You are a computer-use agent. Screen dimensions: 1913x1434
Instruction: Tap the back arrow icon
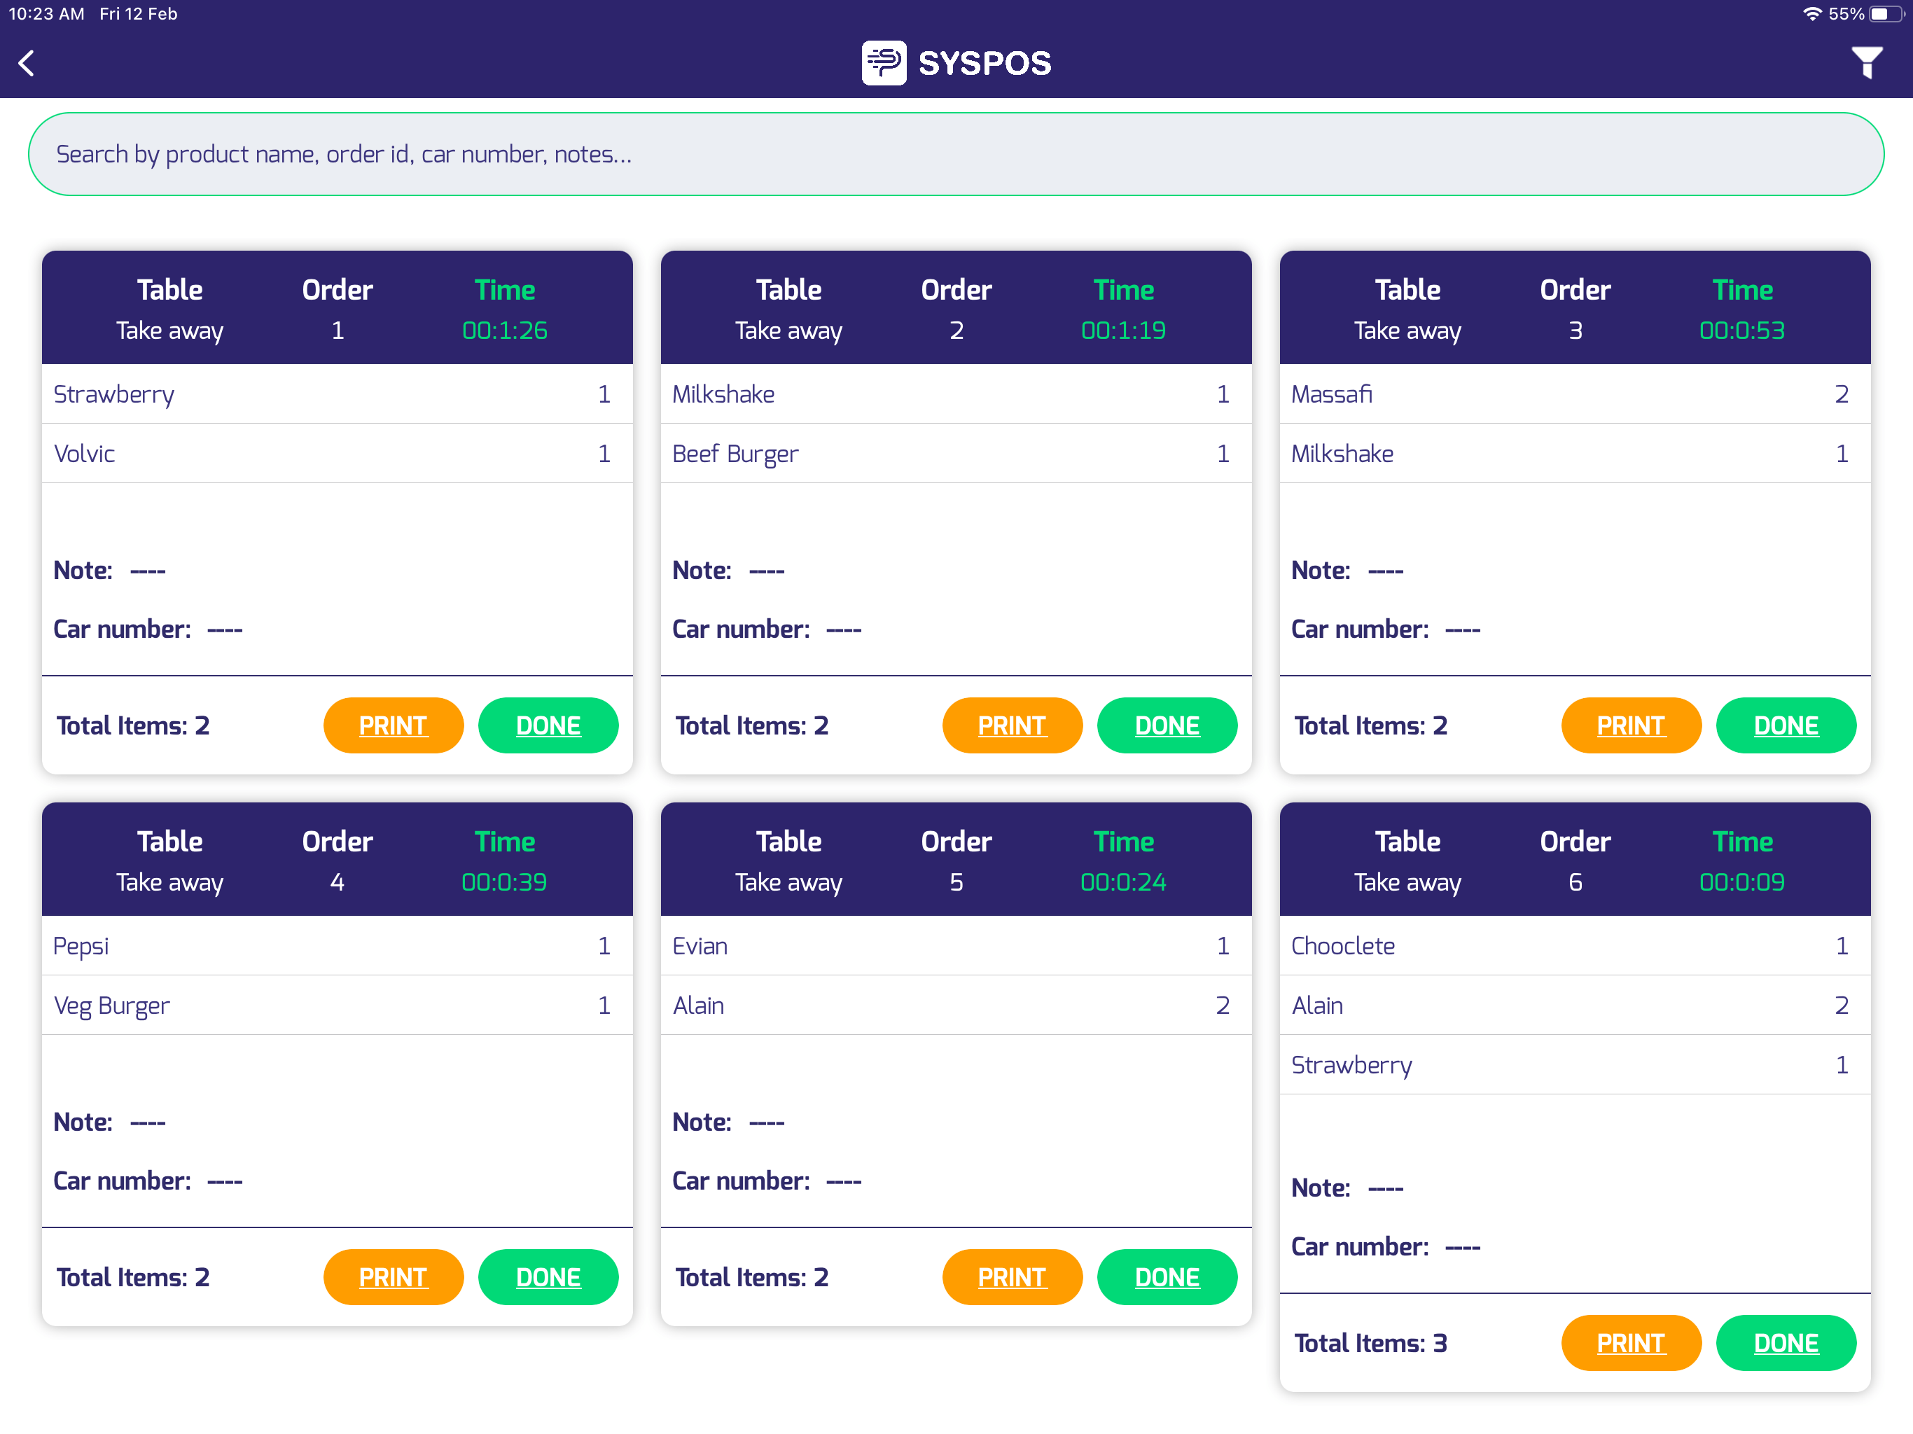click(27, 63)
